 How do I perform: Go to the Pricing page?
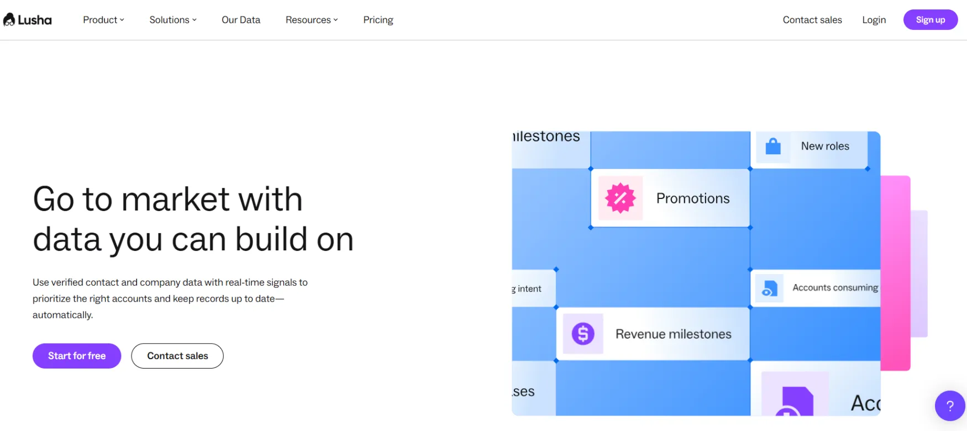(378, 20)
